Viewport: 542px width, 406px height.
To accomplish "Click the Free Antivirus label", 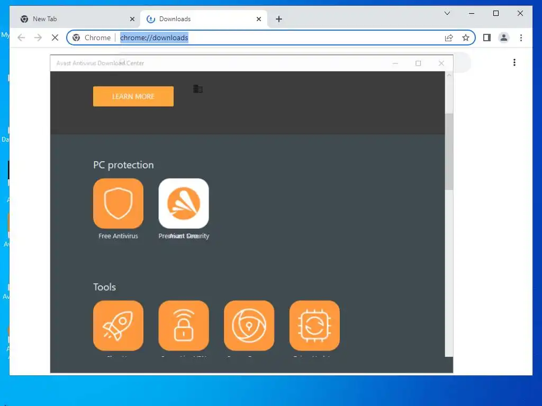I will [x=118, y=236].
